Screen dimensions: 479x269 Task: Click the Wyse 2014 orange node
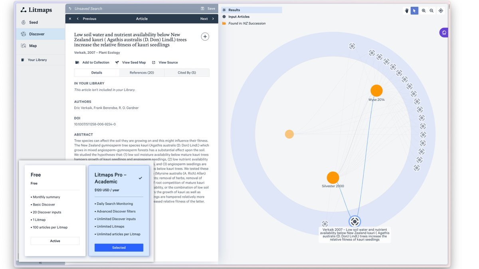pyautogui.click(x=376, y=90)
